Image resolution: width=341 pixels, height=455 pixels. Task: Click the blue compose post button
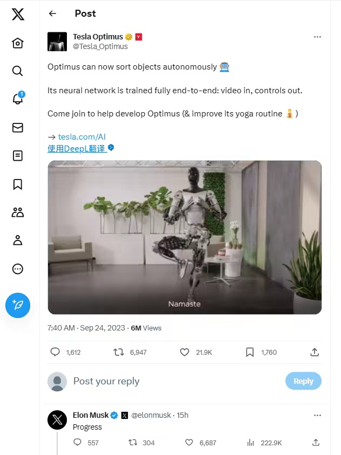[x=18, y=306]
